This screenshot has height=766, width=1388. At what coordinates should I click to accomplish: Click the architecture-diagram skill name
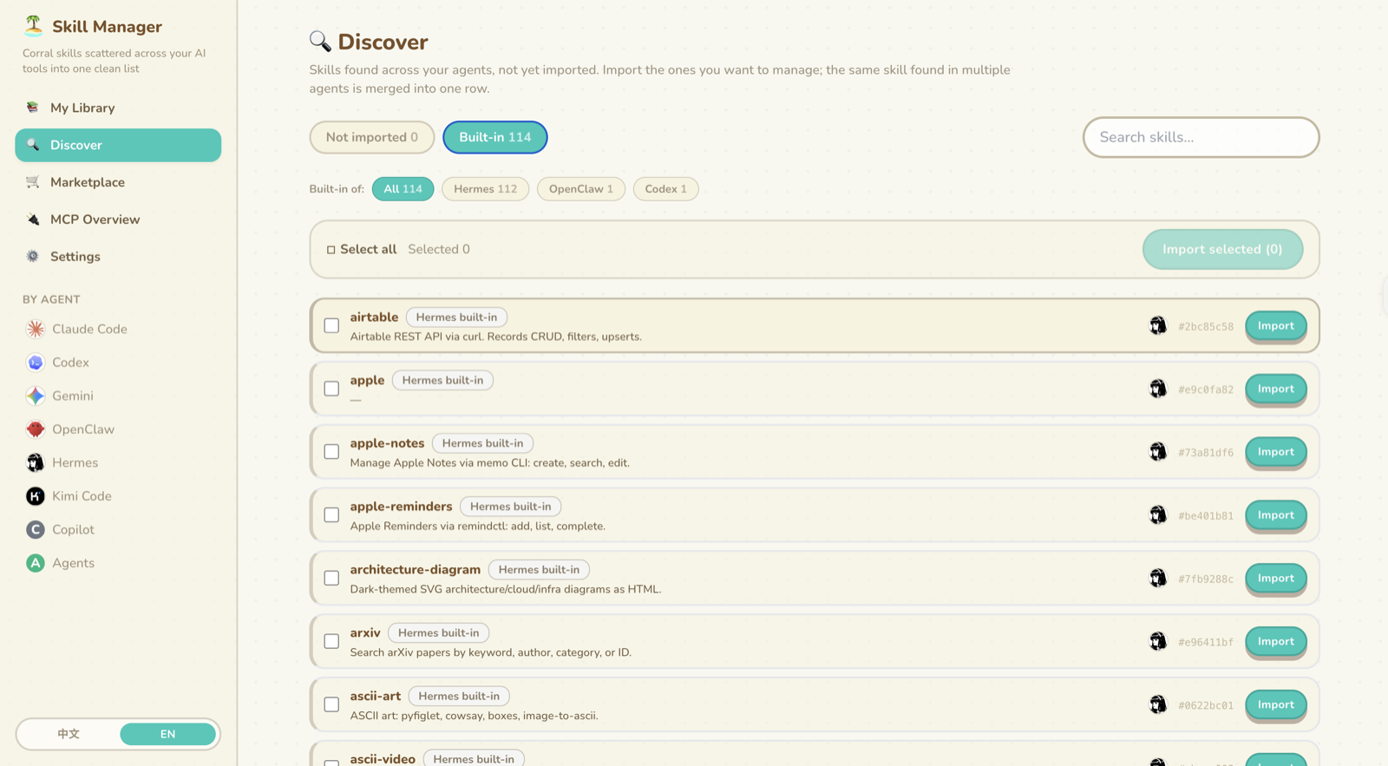(x=415, y=570)
